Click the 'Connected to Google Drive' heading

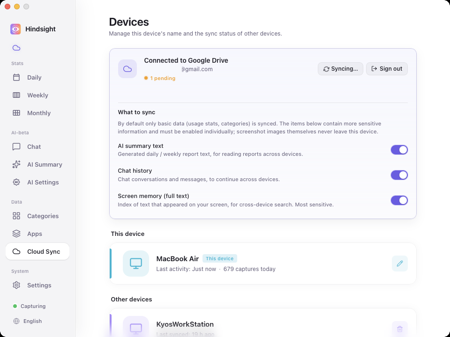[186, 60]
